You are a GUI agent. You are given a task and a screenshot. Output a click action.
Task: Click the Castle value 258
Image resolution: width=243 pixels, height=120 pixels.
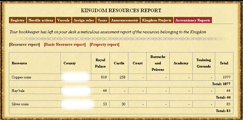click(x=122, y=77)
